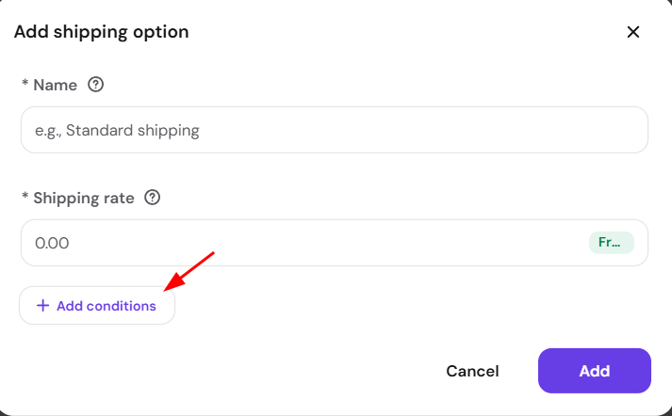Focus the Name text field
Image resolution: width=672 pixels, height=416 pixels.
[335, 130]
